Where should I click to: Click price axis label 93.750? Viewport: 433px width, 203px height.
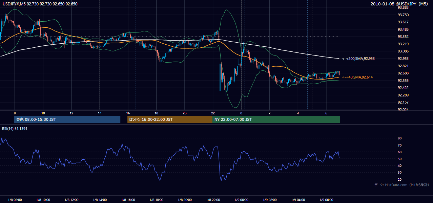pos(403,15)
